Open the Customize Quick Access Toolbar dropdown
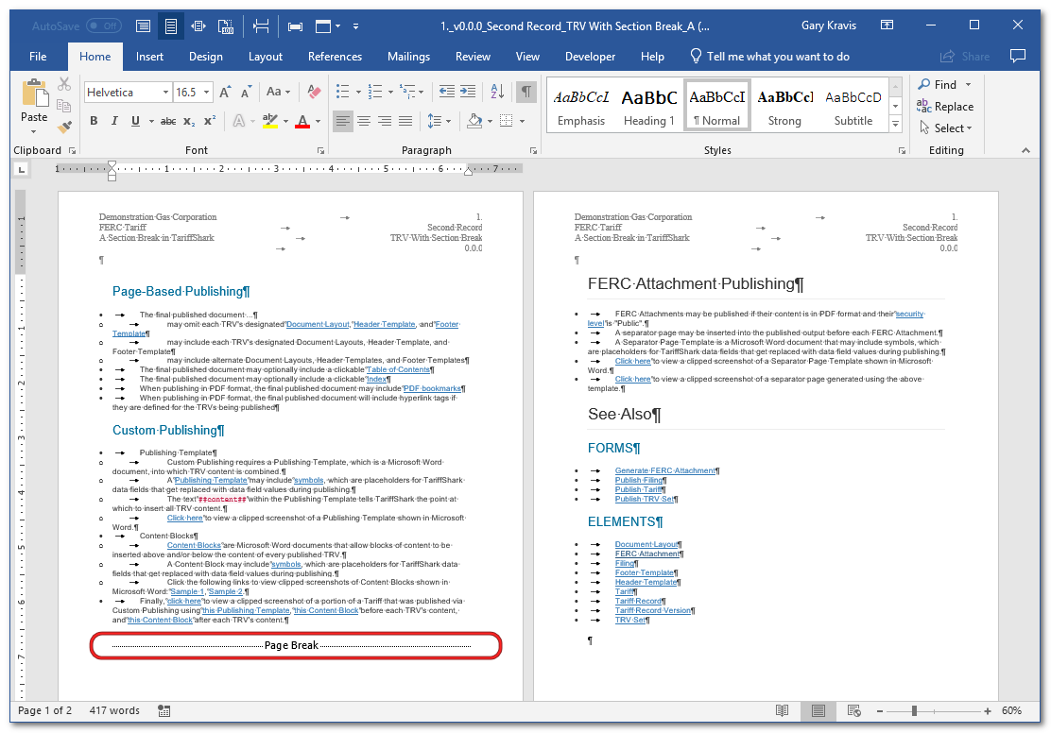The image size is (1051, 733). [356, 26]
